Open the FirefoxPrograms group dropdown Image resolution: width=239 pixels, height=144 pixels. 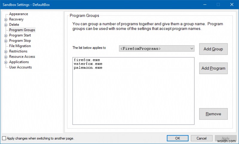(x=191, y=49)
